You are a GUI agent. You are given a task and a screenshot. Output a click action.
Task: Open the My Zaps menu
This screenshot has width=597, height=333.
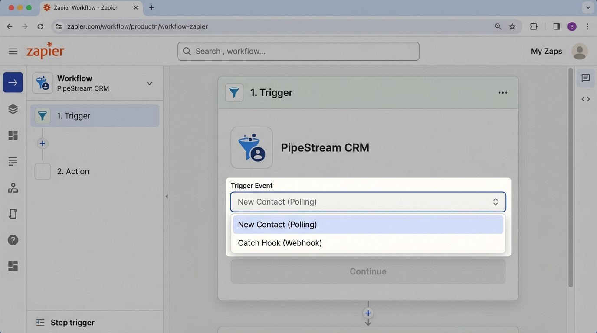[x=546, y=51]
